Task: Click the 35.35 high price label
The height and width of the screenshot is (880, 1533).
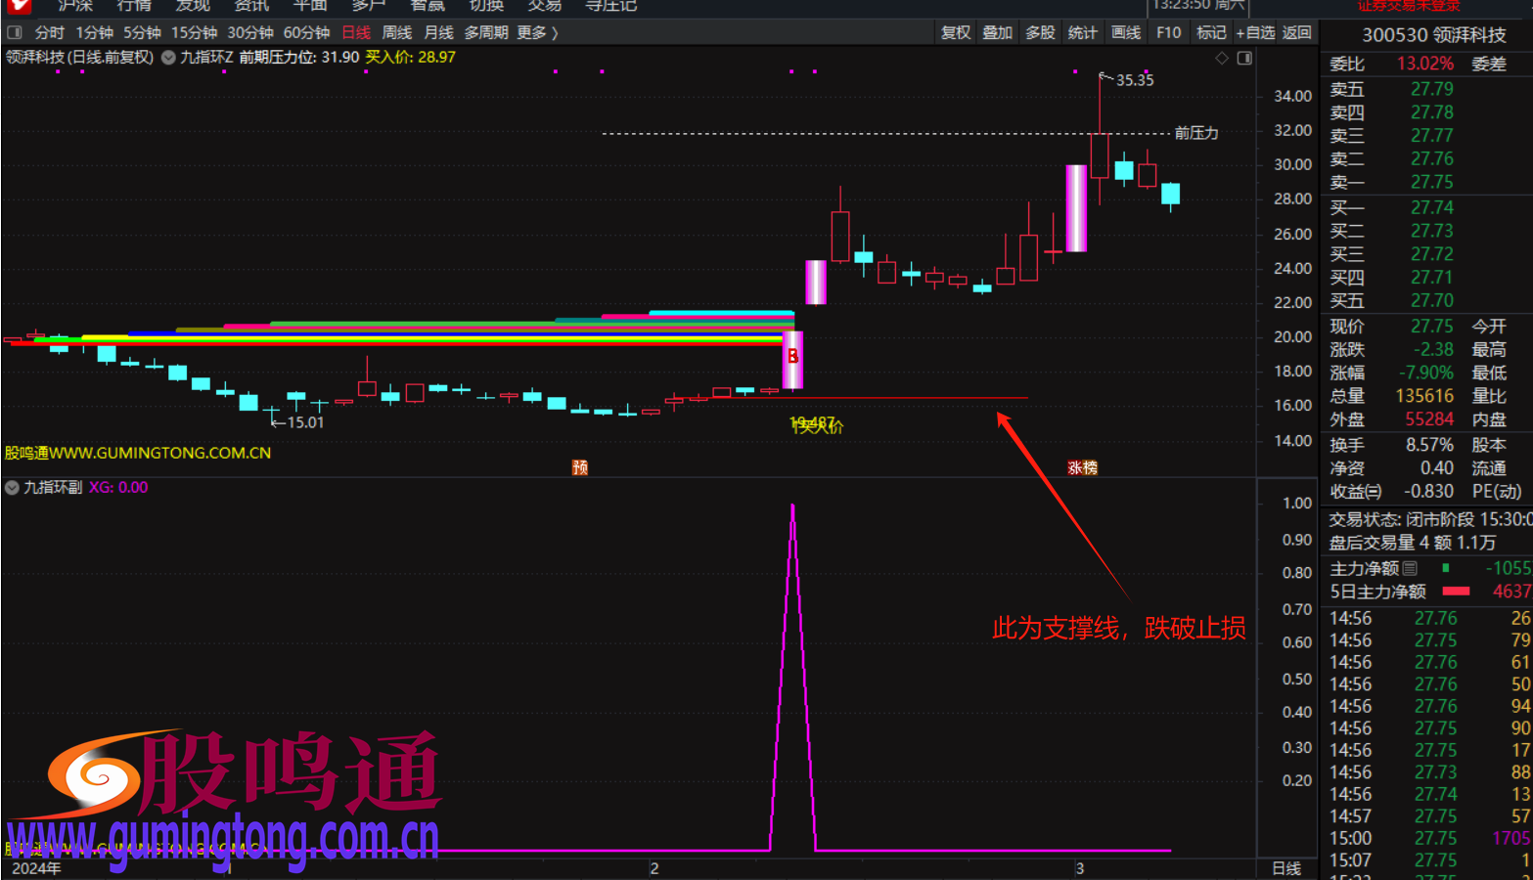Action: 1134,80
